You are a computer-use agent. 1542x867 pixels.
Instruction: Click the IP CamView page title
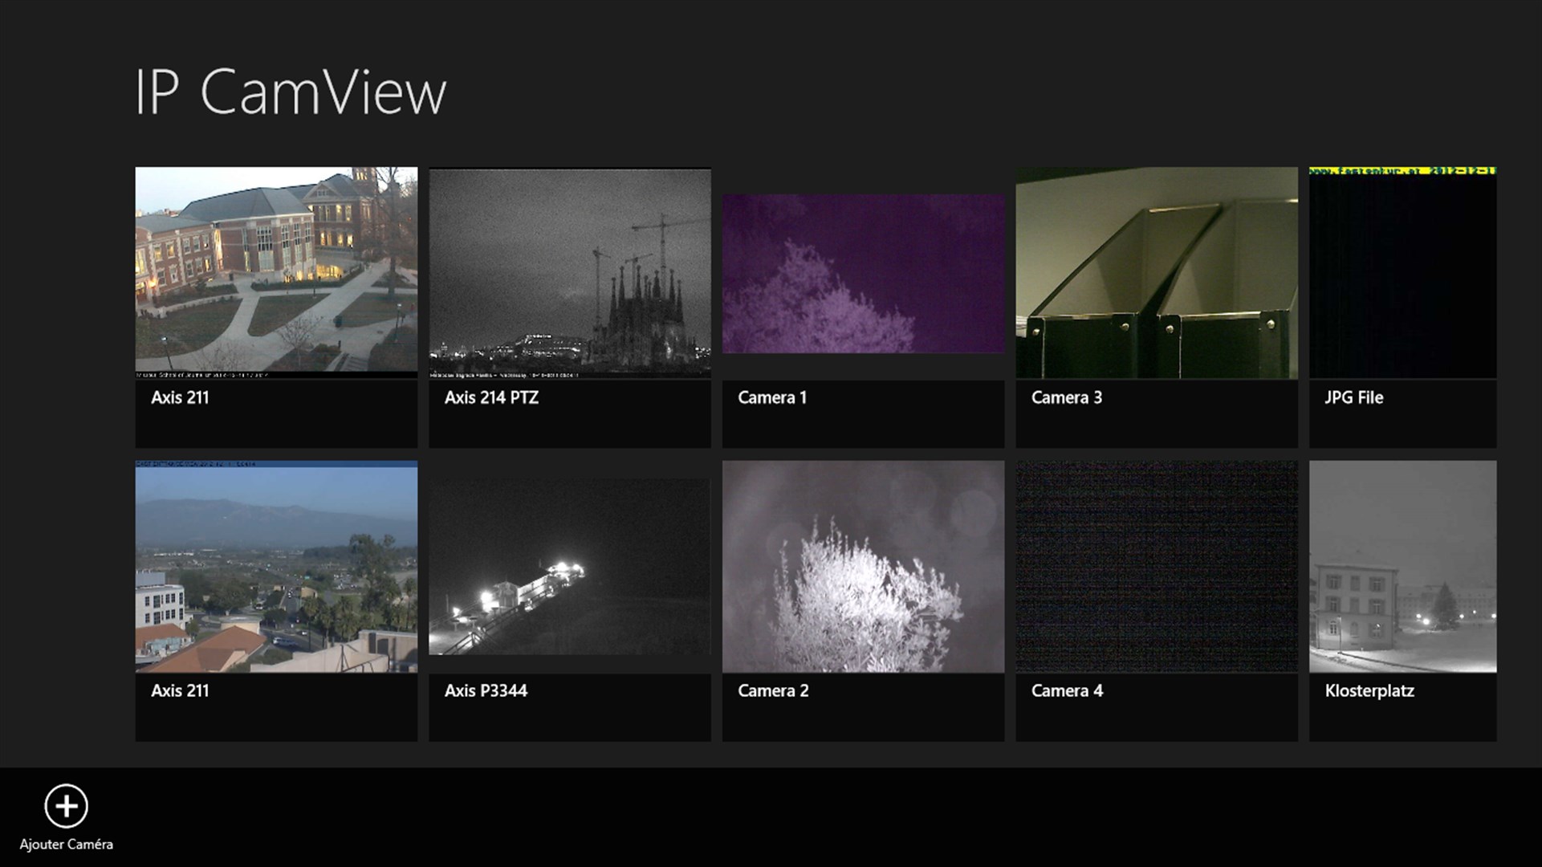290,92
